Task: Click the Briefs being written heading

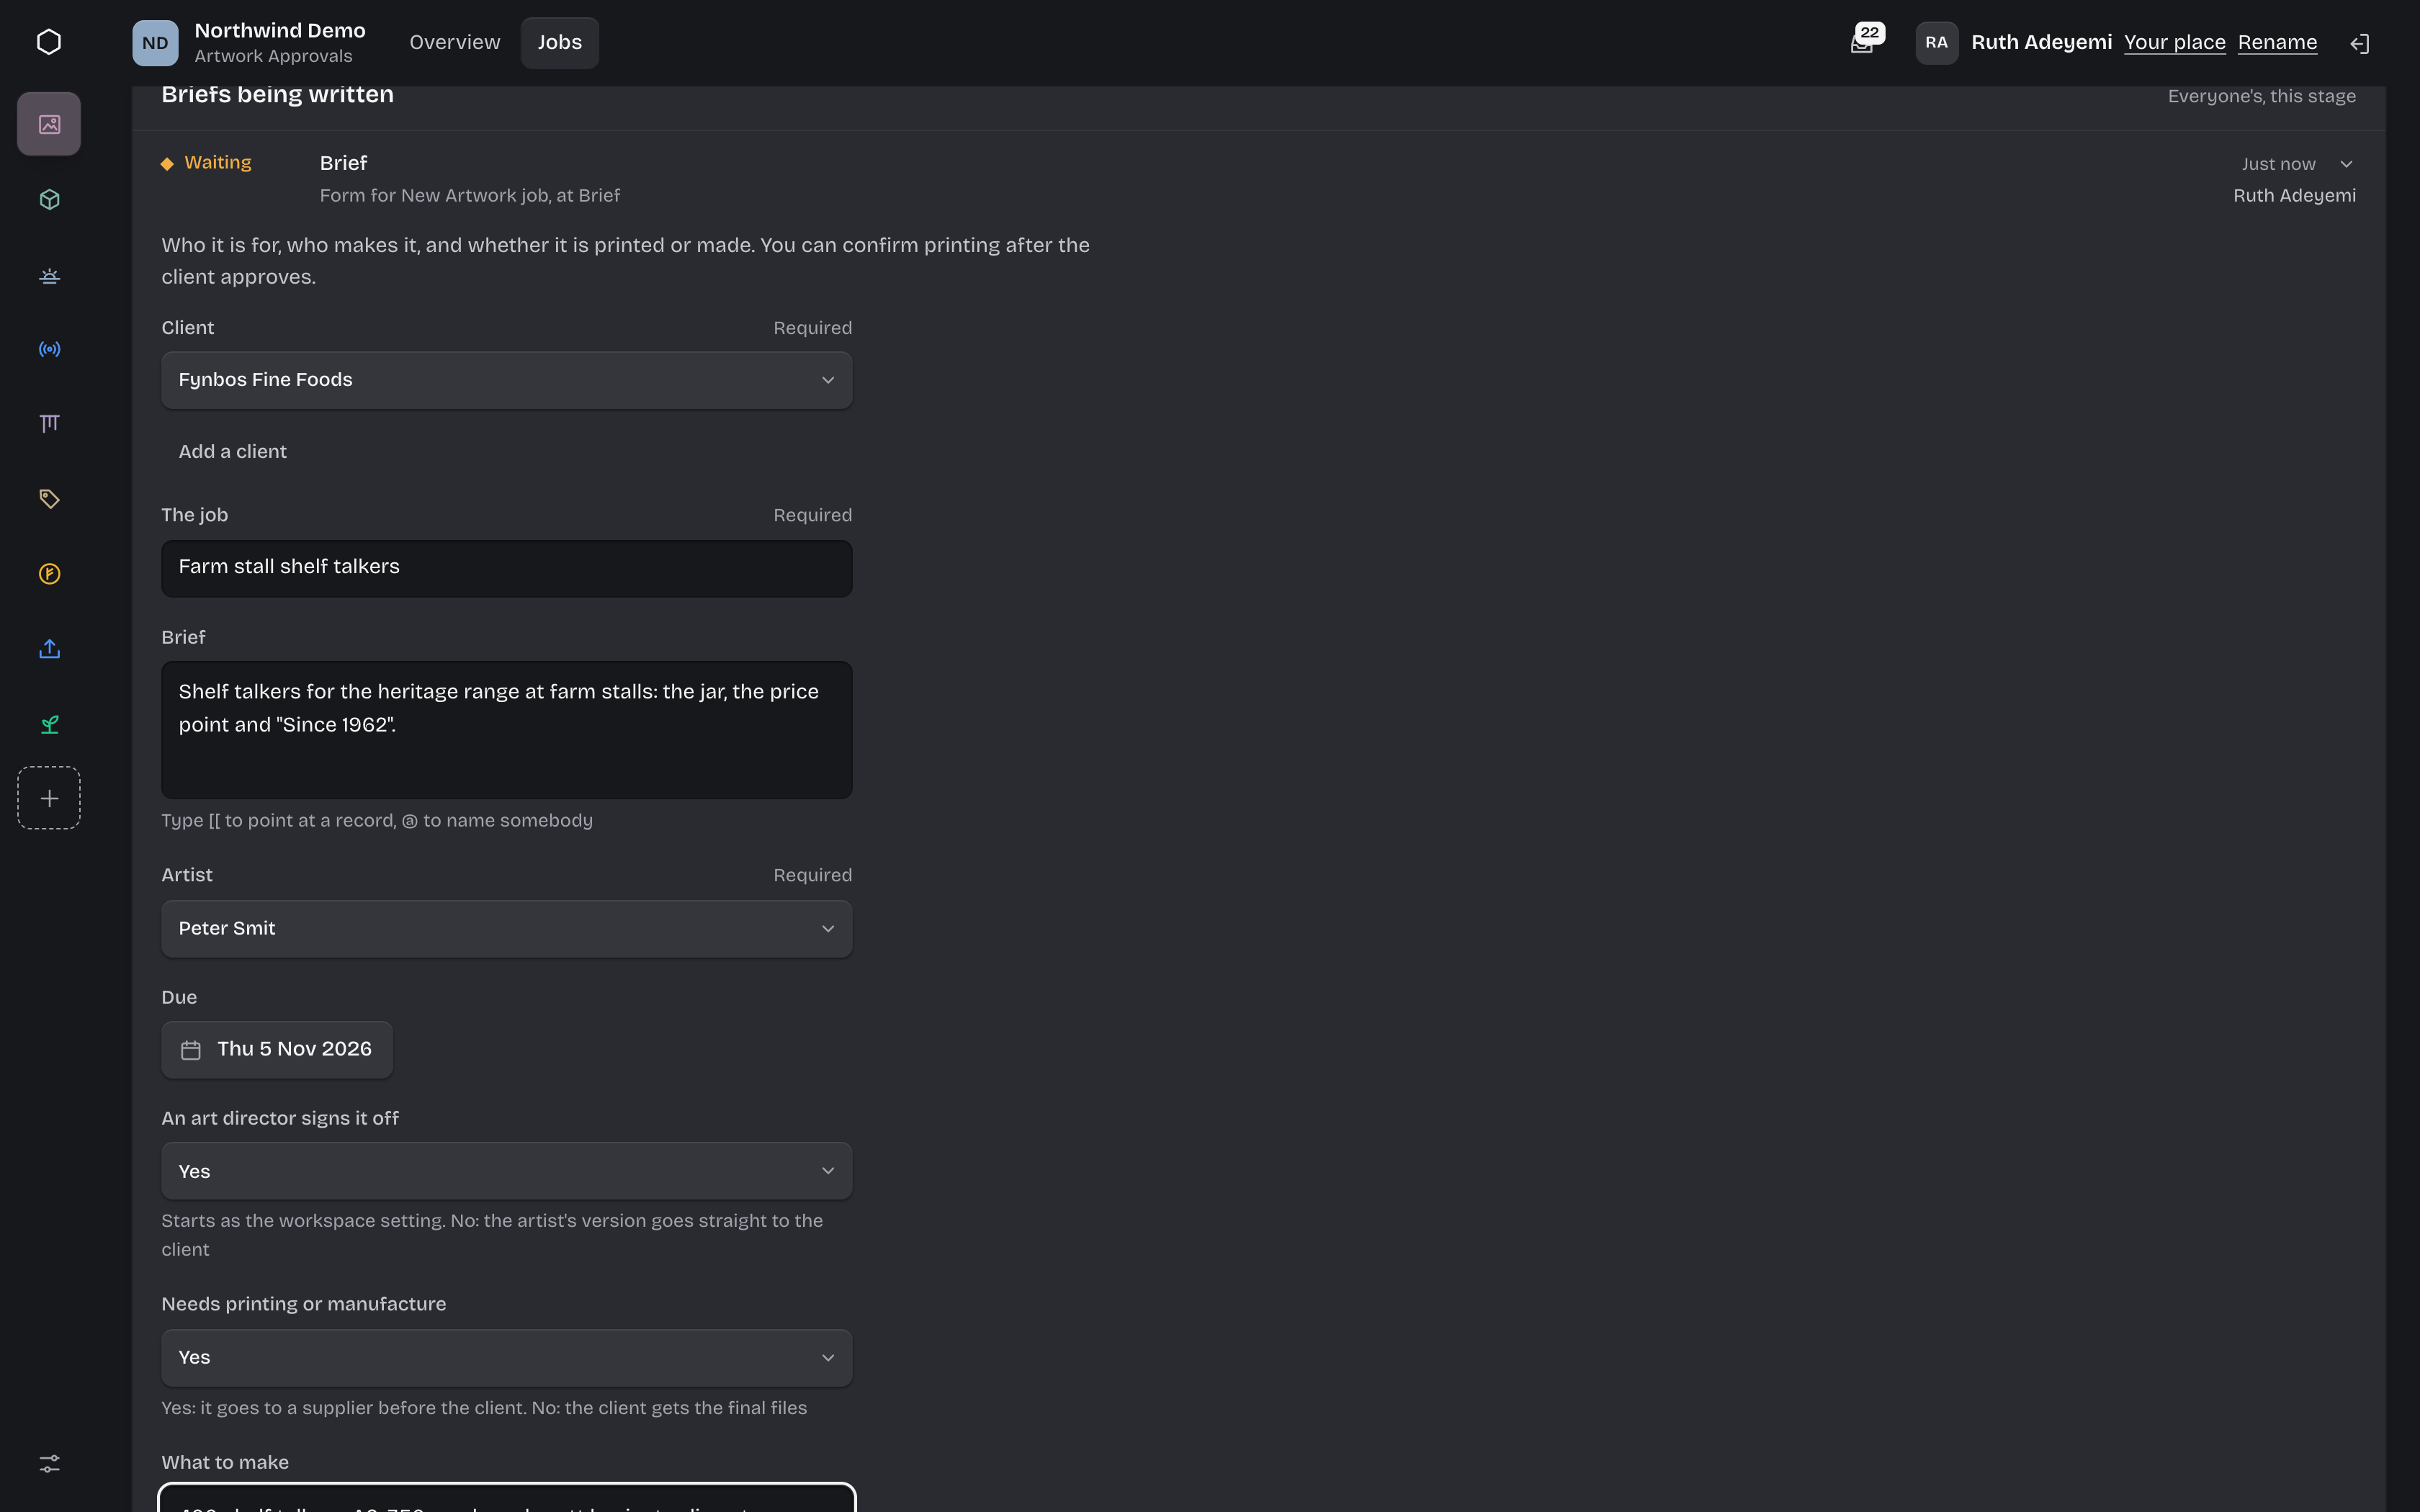Action: click(277, 95)
